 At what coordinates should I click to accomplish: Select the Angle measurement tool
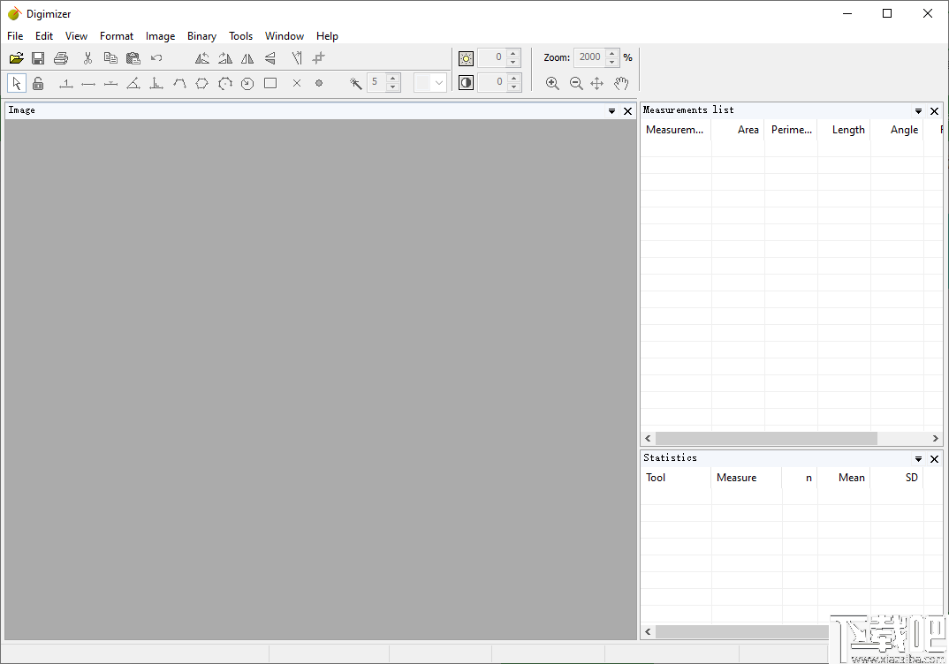click(x=133, y=84)
